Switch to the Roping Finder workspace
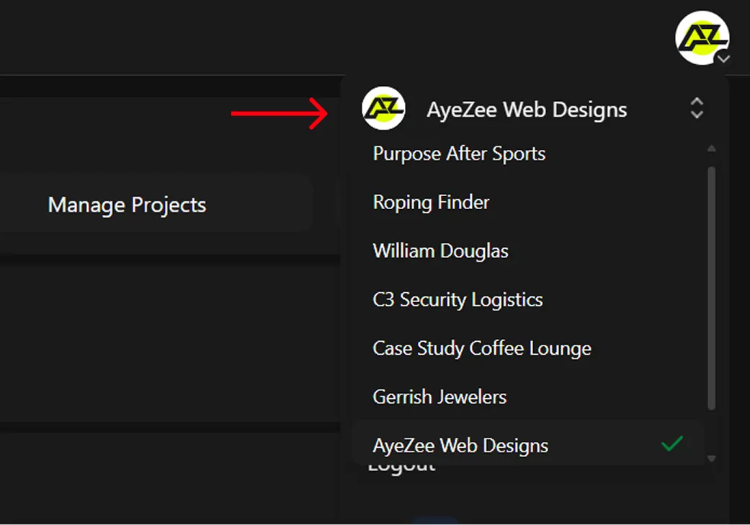The image size is (750, 525). 431,203
